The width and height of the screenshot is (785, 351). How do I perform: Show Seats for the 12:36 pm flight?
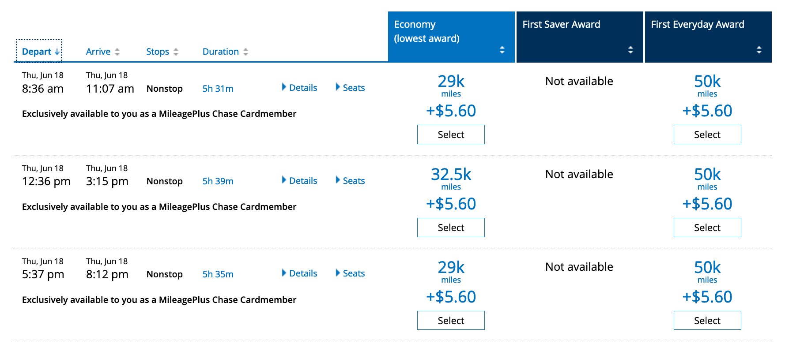tap(351, 181)
